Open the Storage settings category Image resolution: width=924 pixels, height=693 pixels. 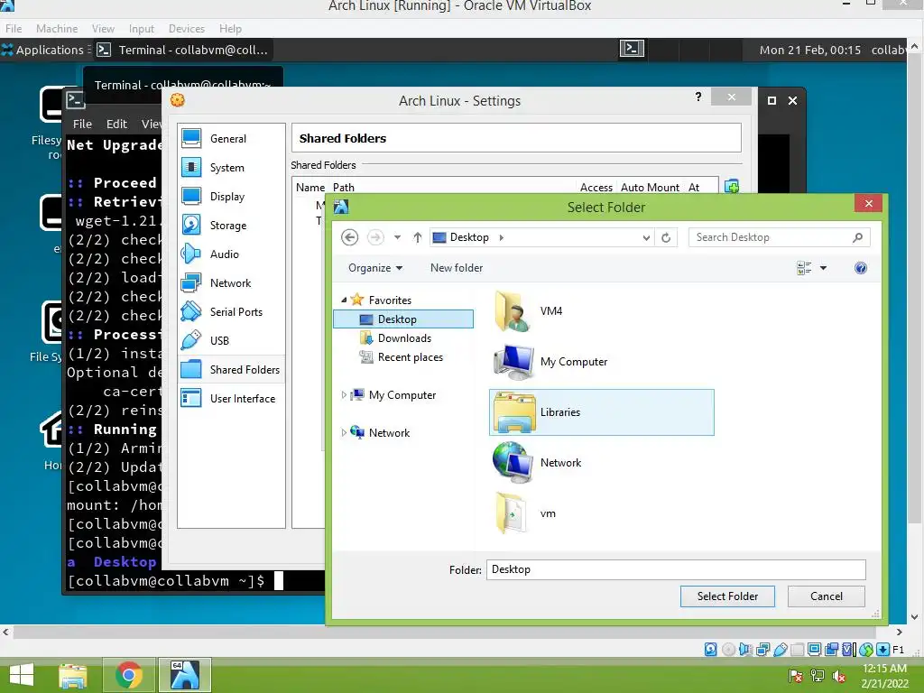231,225
